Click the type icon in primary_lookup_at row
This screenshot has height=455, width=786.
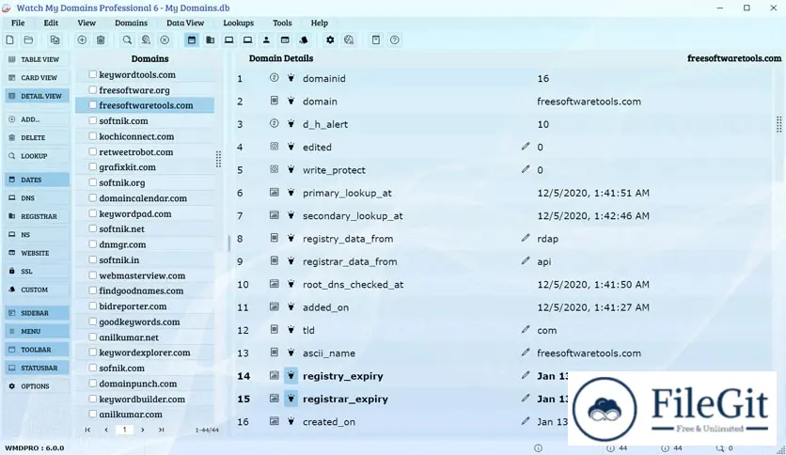[275, 193]
